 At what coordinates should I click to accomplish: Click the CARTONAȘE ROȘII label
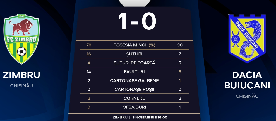[134, 90]
